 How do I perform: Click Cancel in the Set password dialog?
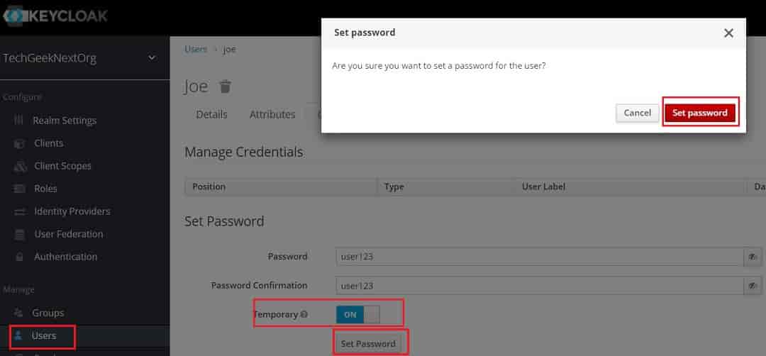(x=637, y=113)
